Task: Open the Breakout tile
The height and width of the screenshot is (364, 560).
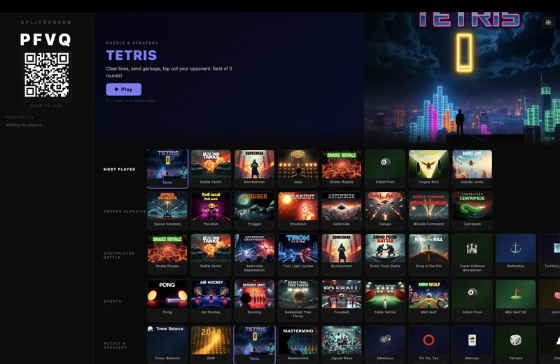Action: 298,211
